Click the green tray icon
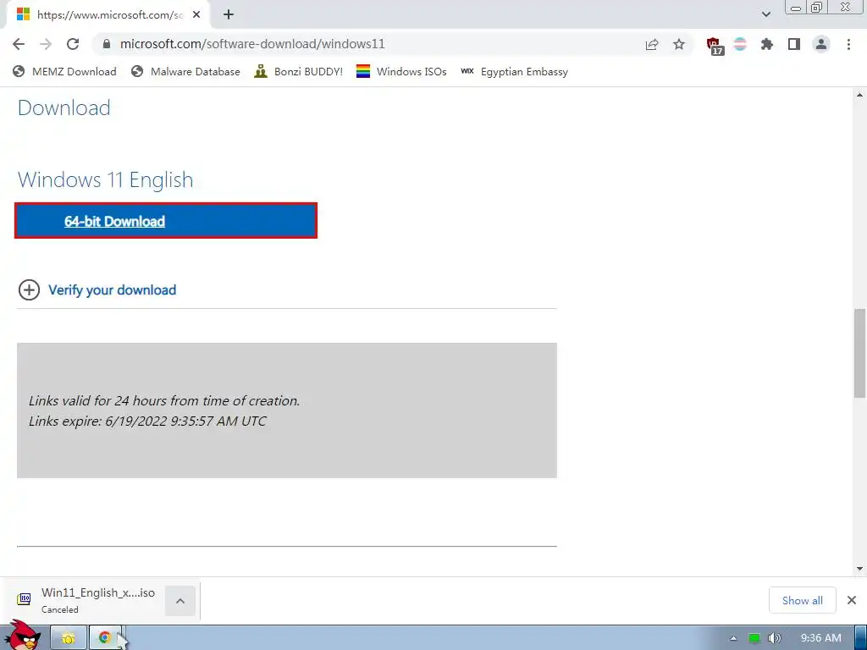The width and height of the screenshot is (867, 650). click(754, 638)
